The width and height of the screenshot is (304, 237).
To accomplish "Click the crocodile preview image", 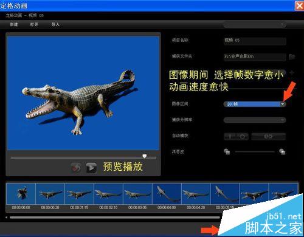I will pos(83,93).
